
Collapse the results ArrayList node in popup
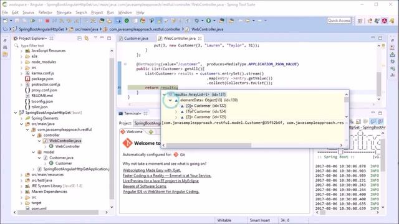click(164, 95)
